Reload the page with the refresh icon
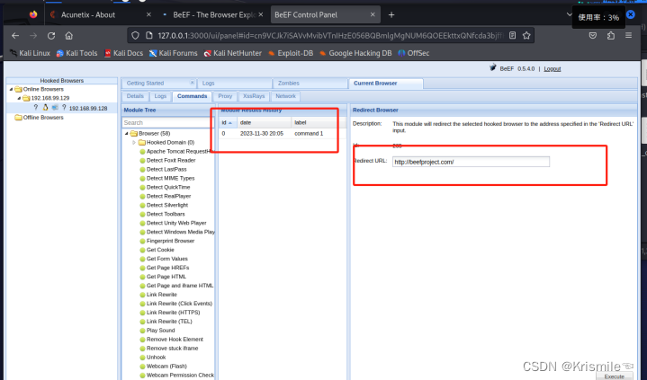Viewport: 647px width, 380px height. (x=51, y=36)
